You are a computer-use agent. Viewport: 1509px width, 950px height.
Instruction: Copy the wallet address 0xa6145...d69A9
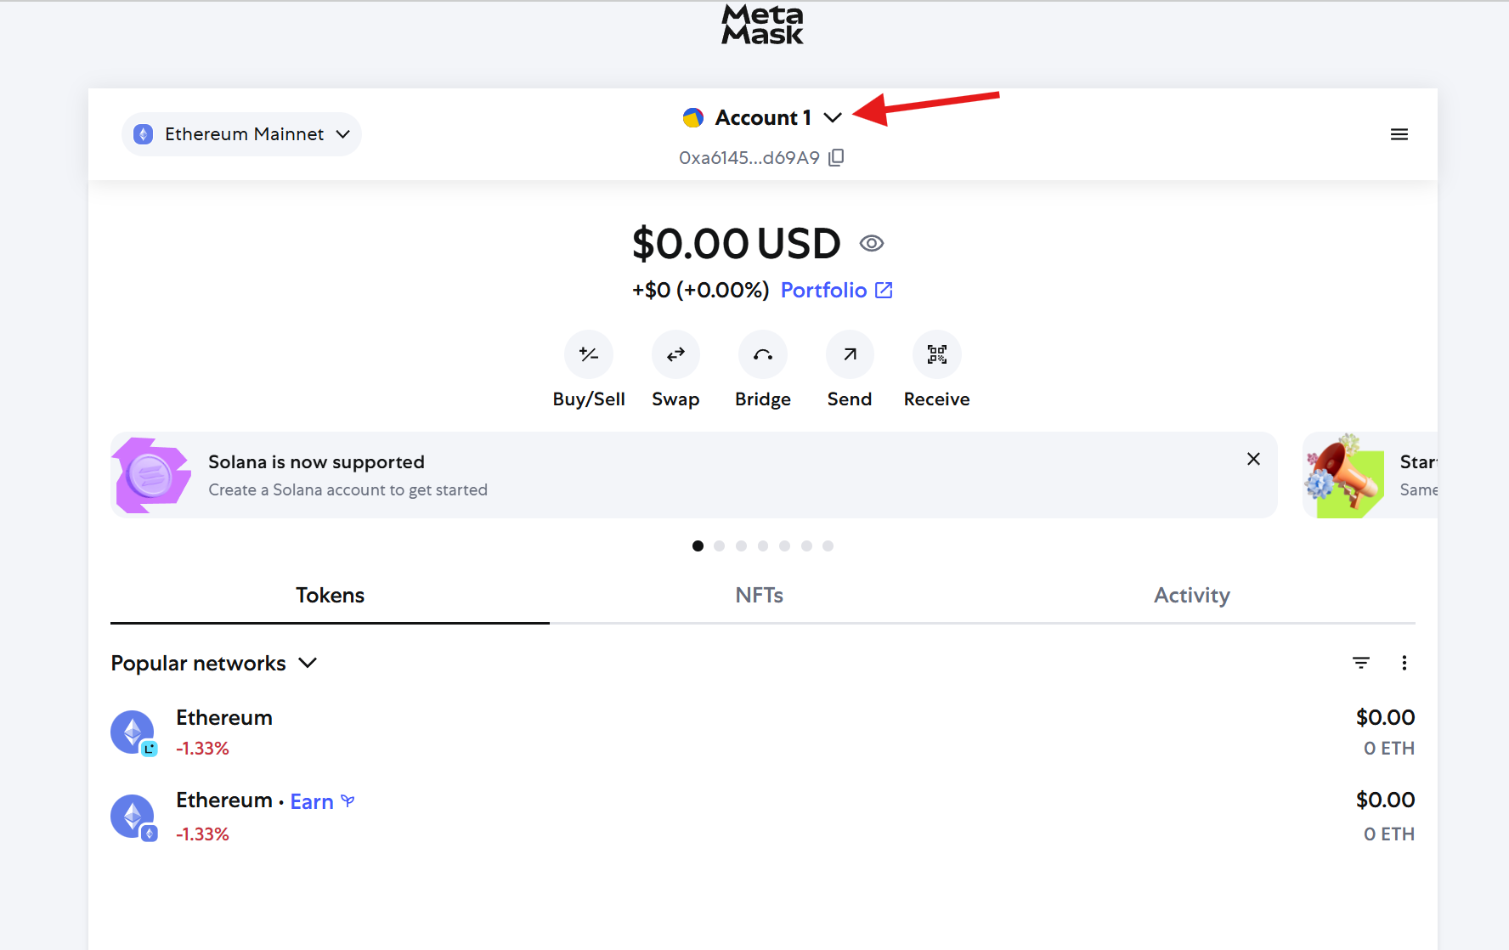click(837, 157)
